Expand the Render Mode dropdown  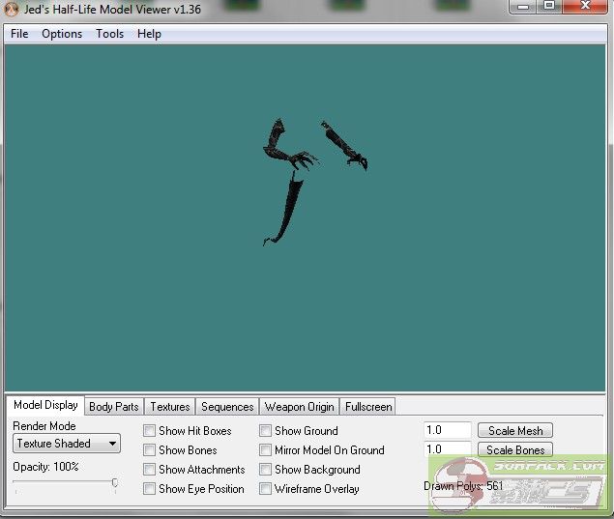click(67, 444)
